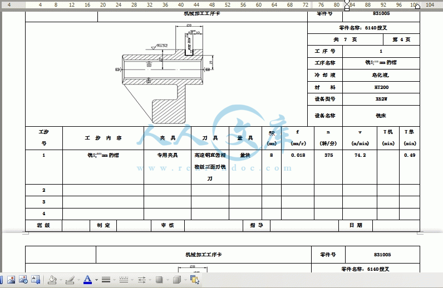Screen dimensions: 443x288
Task: Click the insert online picture icon with globe
Action: [23, 280]
